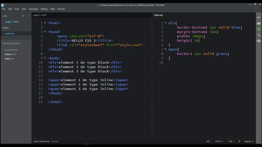Click the green color value in span border
Viewport: 262px width, 147px height.
(221, 53)
